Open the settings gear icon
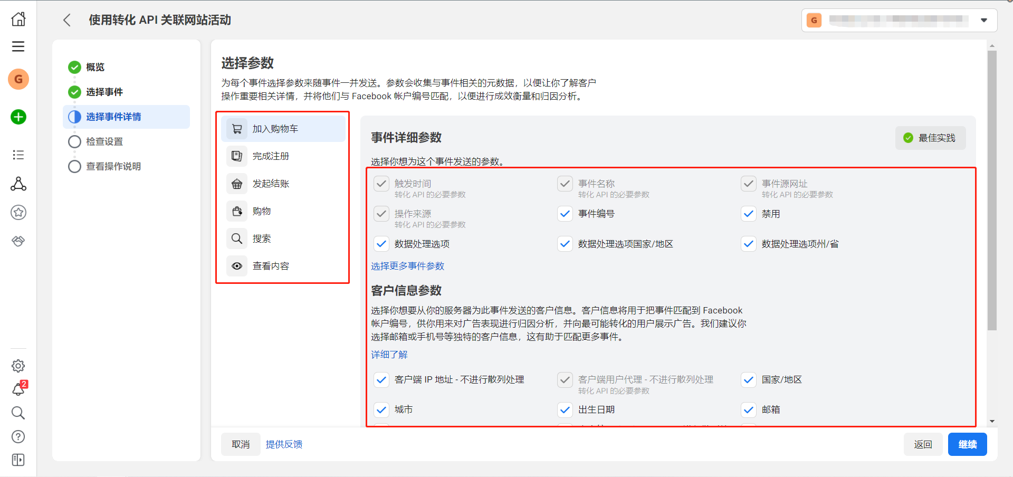Screen dimensions: 1013x477 pyautogui.click(x=18, y=366)
